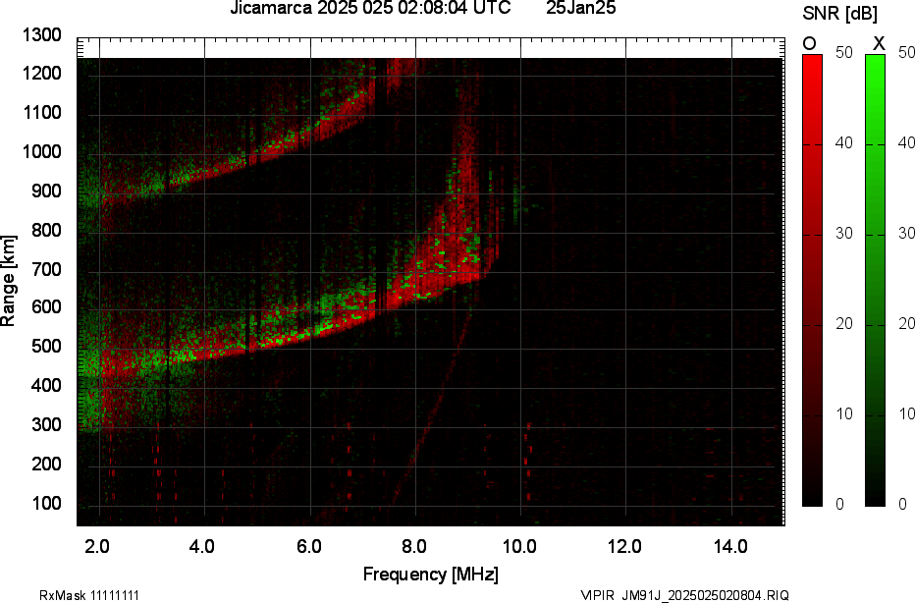Click the '800' range tick label
This screenshot has width=915, height=603.
point(46,230)
